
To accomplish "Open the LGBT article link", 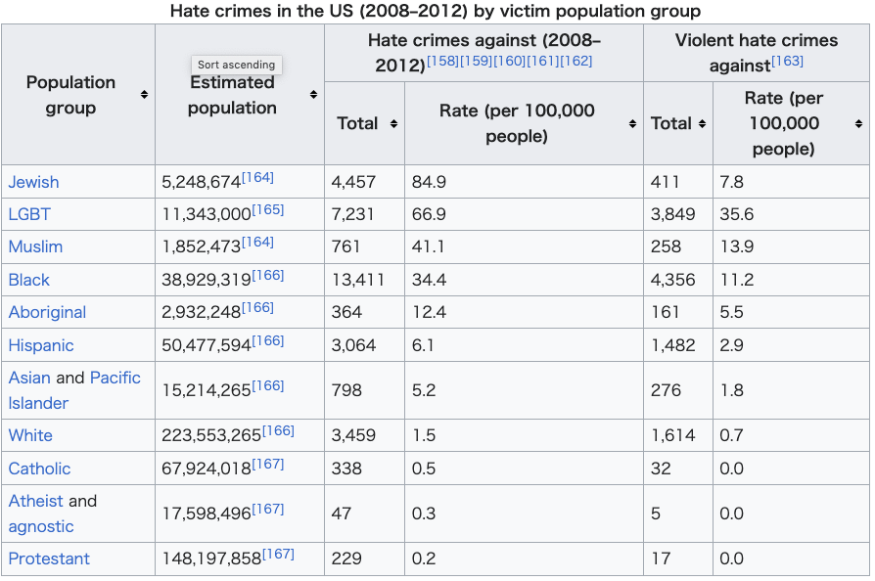I will (x=29, y=214).
